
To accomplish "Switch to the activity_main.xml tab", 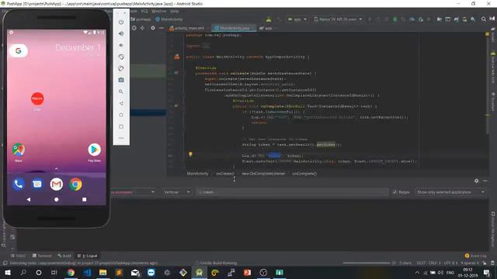I will tap(189, 28).
